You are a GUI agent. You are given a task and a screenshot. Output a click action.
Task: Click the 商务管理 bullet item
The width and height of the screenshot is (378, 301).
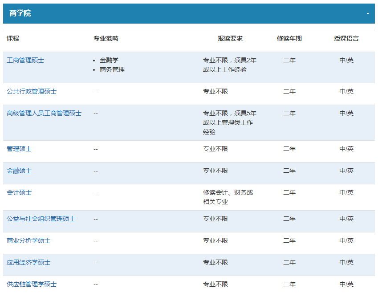pyautogui.click(x=112, y=69)
